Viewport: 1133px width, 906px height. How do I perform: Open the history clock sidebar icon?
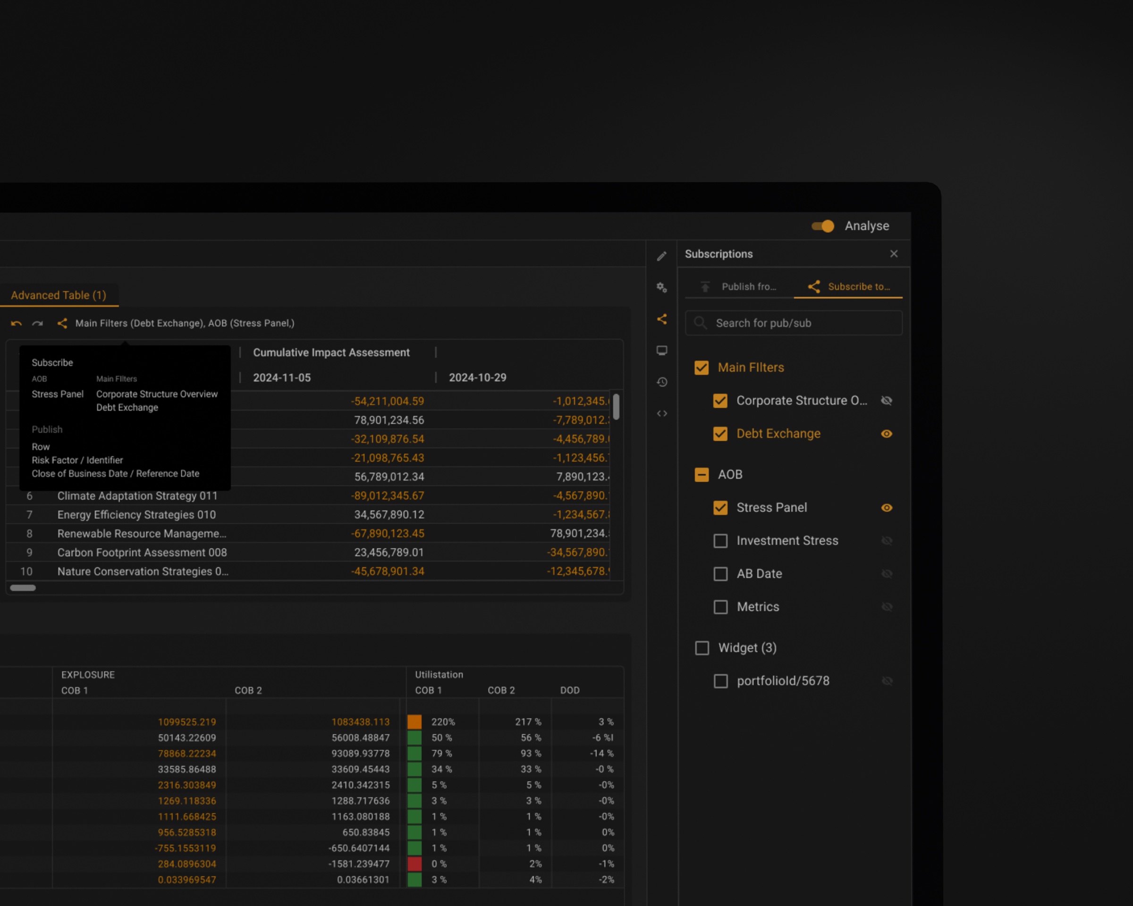(661, 382)
